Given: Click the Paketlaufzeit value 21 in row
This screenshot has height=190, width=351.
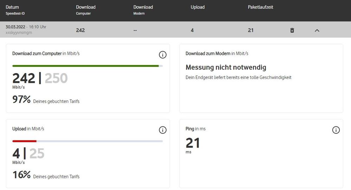Looking at the screenshot, I should (251, 30).
